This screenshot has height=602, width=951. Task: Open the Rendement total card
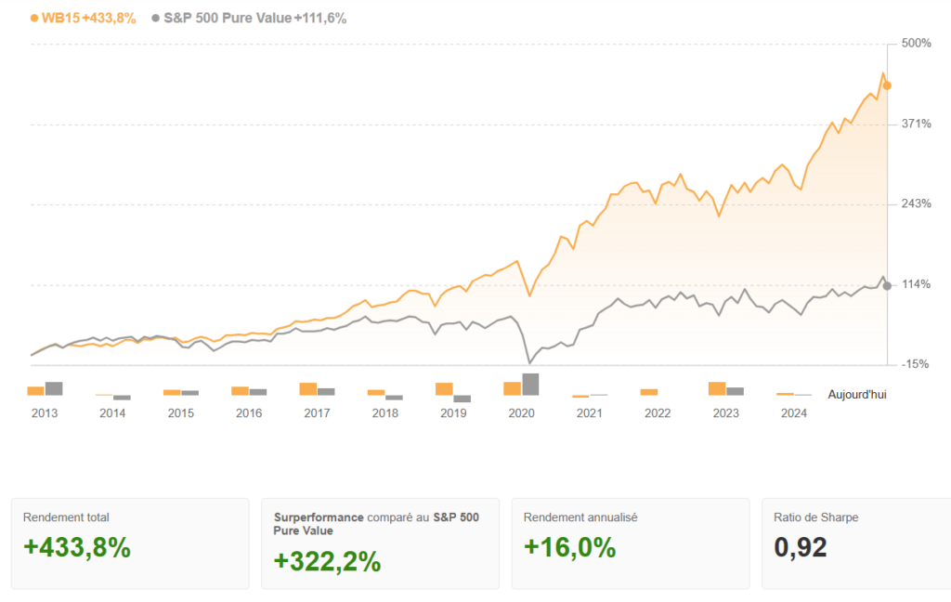pos(130,543)
